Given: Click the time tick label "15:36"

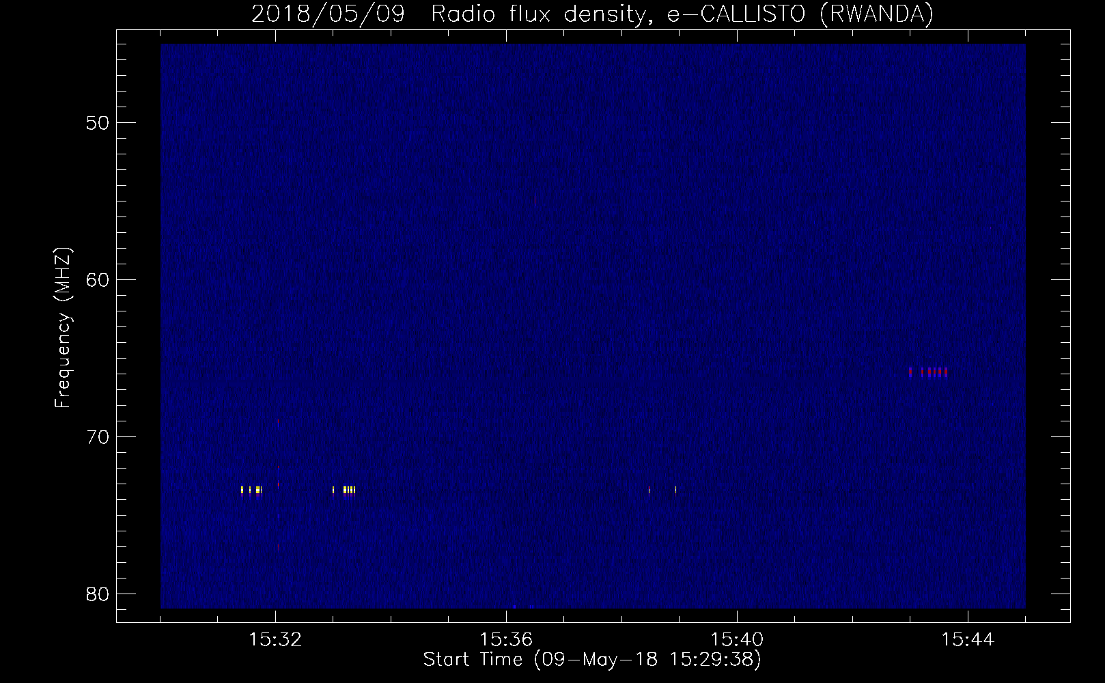Looking at the screenshot, I should point(506,640).
